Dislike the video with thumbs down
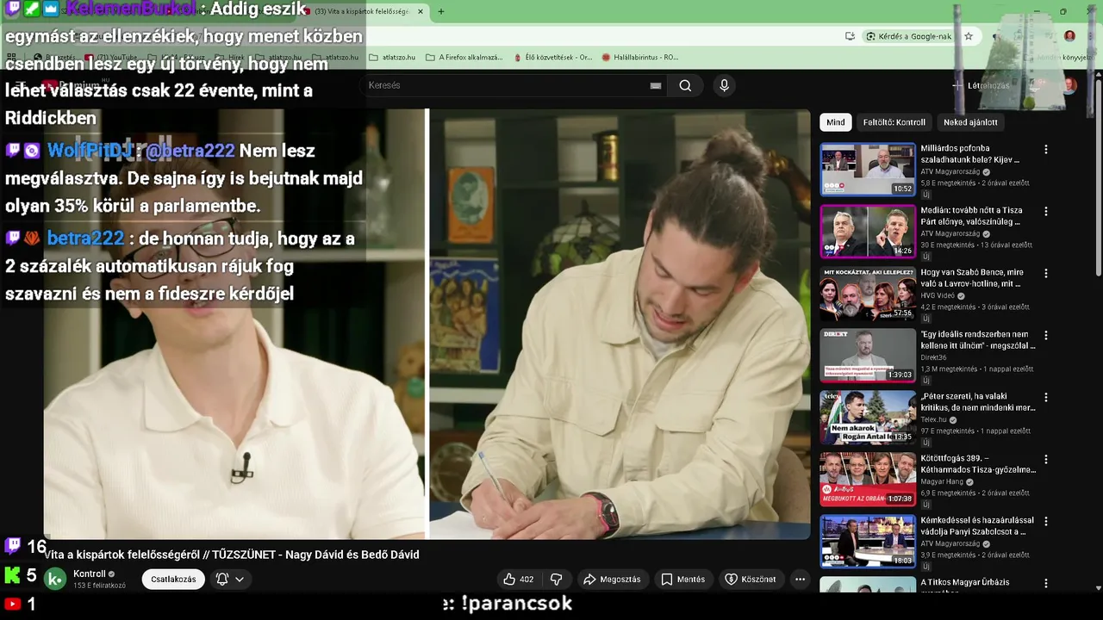 point(556,580)
